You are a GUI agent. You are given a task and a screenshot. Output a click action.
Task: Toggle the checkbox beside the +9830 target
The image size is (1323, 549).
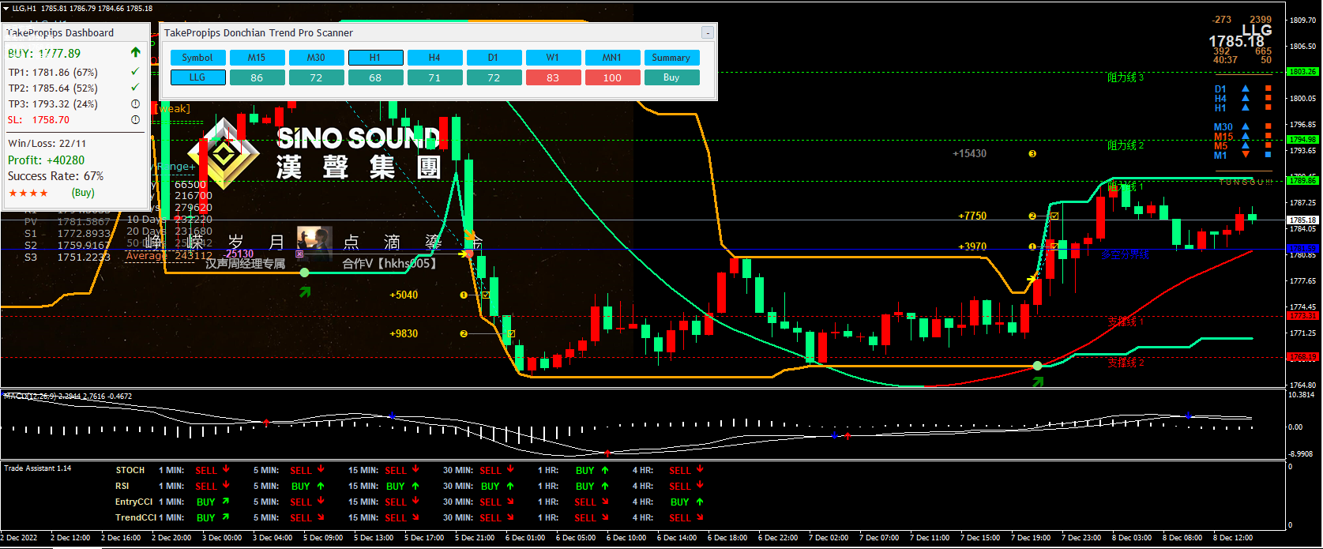[x=511, y=333]
